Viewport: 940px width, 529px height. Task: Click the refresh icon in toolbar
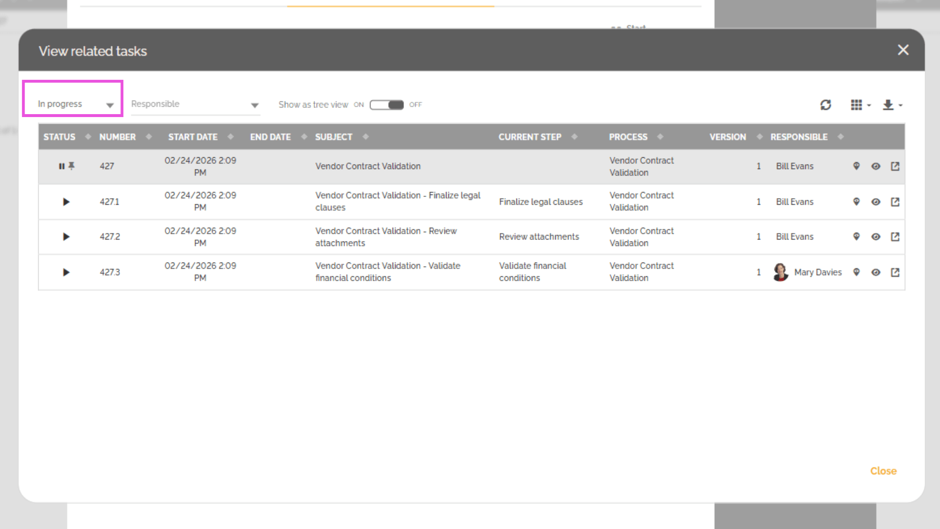pos(825,105)
